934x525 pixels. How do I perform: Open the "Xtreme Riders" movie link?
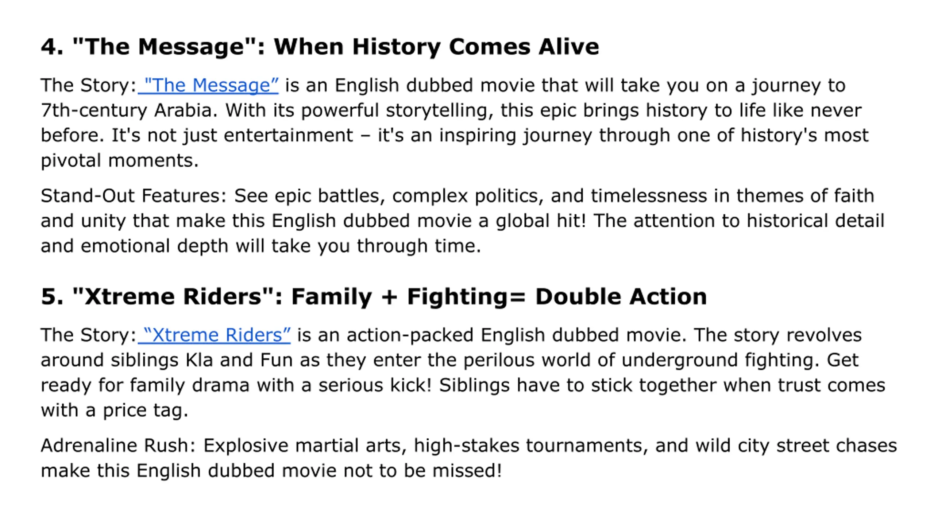click(x=214, y=335)
